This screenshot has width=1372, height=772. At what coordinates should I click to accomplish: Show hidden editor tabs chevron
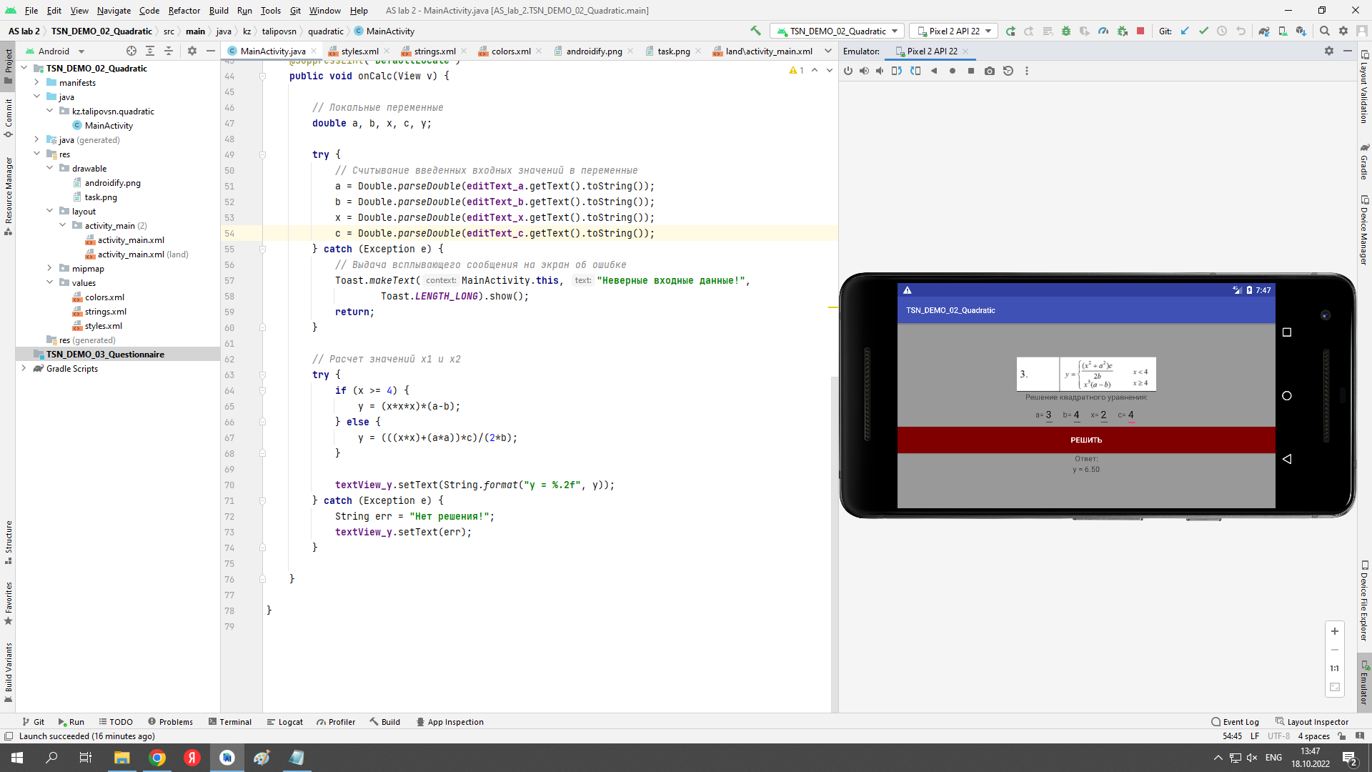pos(827,51)
